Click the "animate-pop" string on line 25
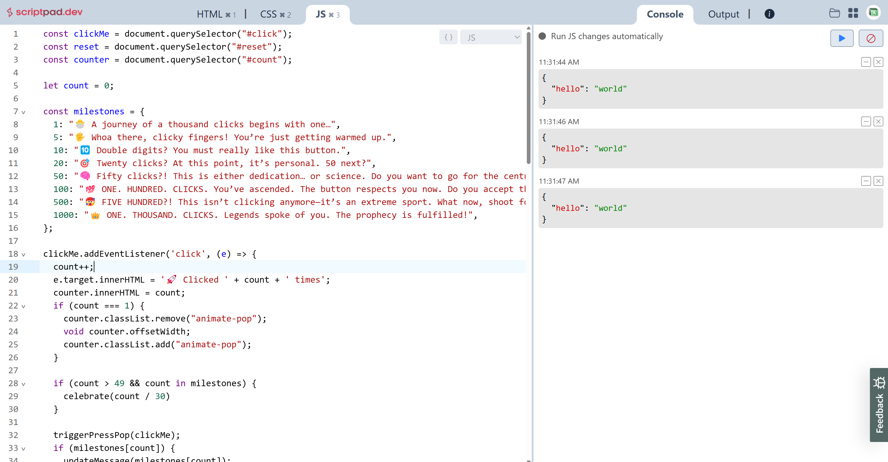This screenshot has height=462, width=888. point(208,345)
